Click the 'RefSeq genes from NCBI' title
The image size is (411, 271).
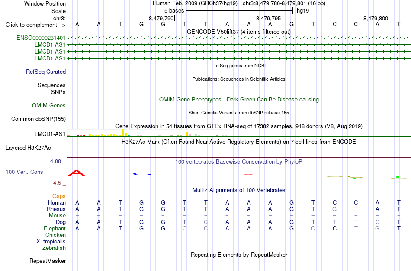point(239,66)
